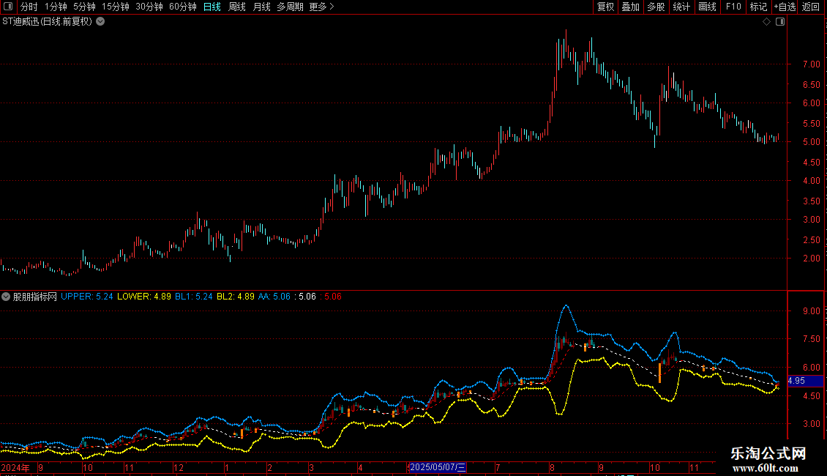Click the 9.00 level on indicator axis
Image resolution: width=827 pixels, height=476 pixels.
811,311
